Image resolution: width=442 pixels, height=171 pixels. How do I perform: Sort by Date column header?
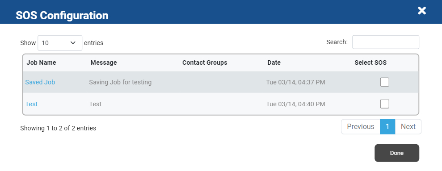(x=274, y=63)
